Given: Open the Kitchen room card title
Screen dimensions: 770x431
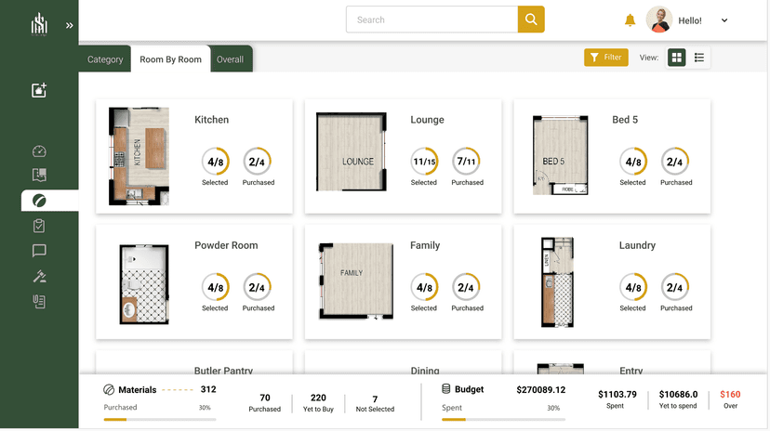Looking at the screenshot, I should [211, 120].
